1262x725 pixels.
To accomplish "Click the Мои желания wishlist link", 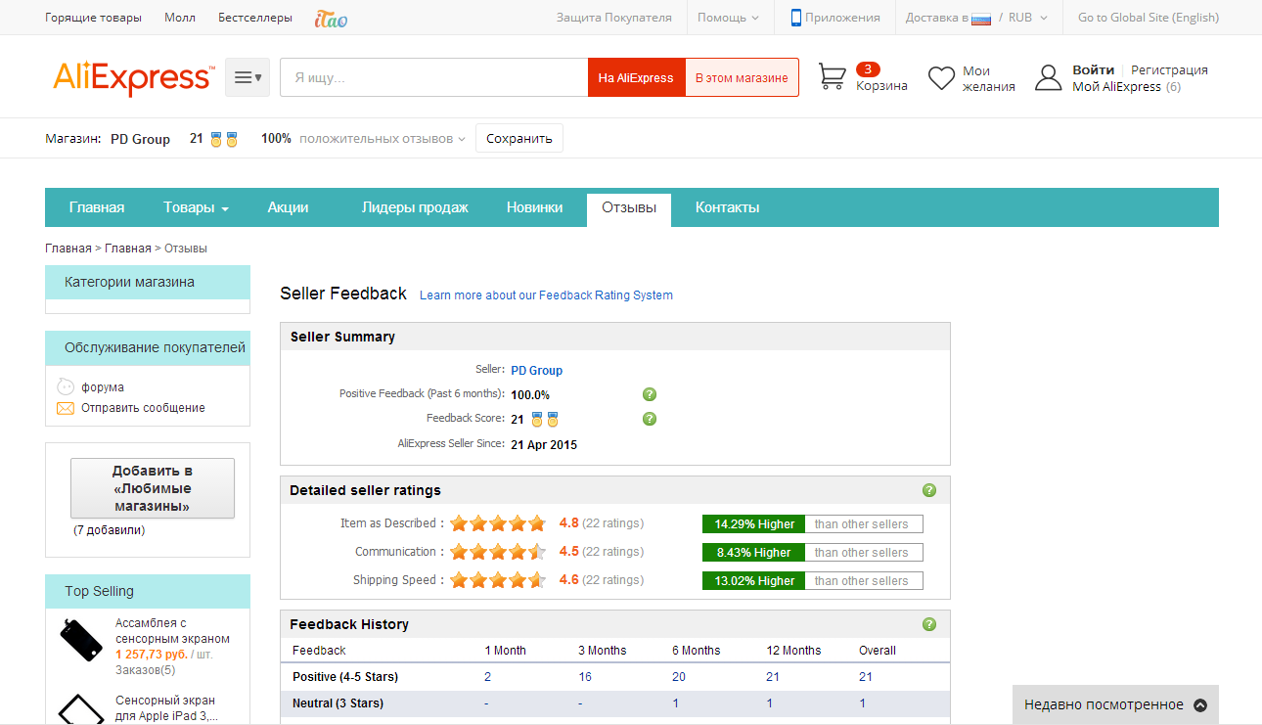I will (988, 78).
